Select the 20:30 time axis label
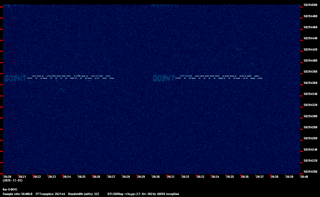The width and height of the screenshot is (320, 197). pos(156,177)
